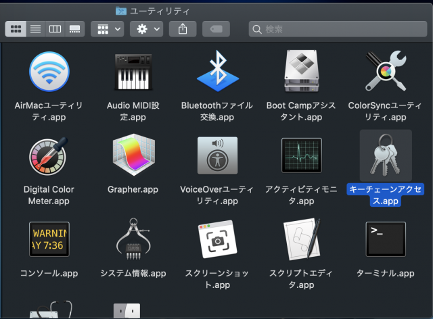This screenshot has height=319, width=433.
Task: Select VoiceOverユーティリティ app icon
Action: pyautogui.click(x=217, y=155)
